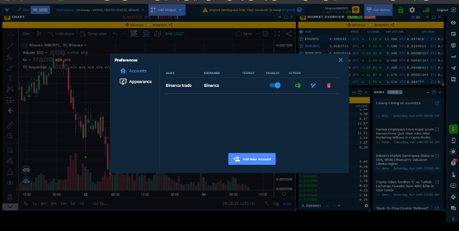Click the eye icon in right sidebar
Image resolution: width=459 pixels, height=231 pixels.
click(x=453, y=23)
